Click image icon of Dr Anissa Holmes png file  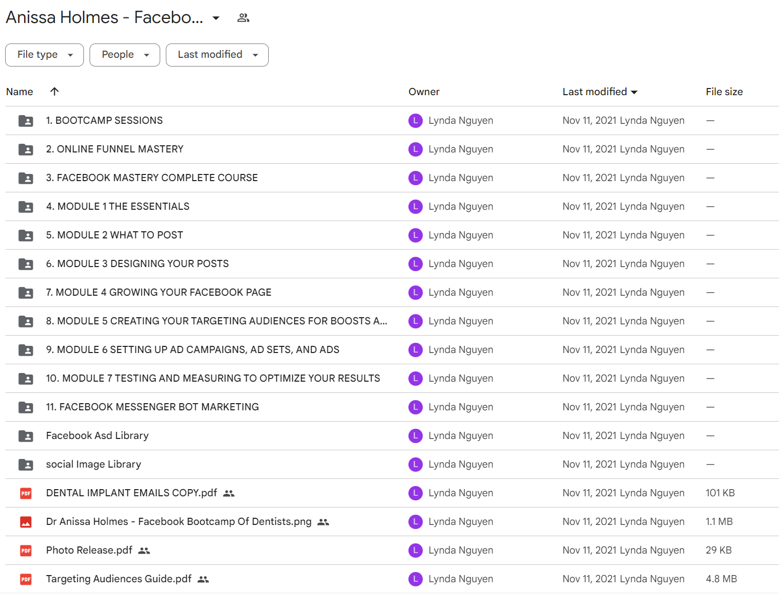(x=26, y=522)
